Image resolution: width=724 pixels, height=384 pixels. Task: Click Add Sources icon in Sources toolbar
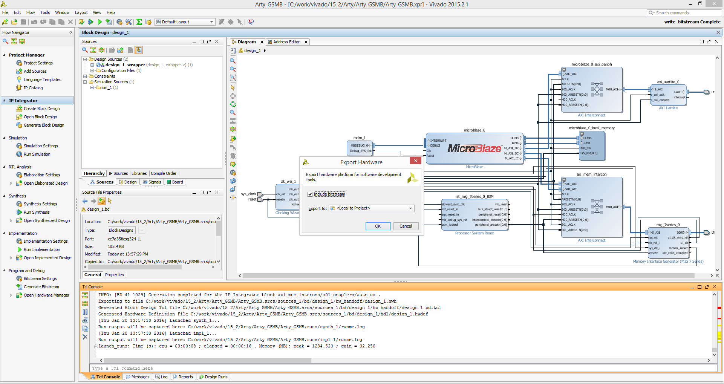tap(120, 50)
